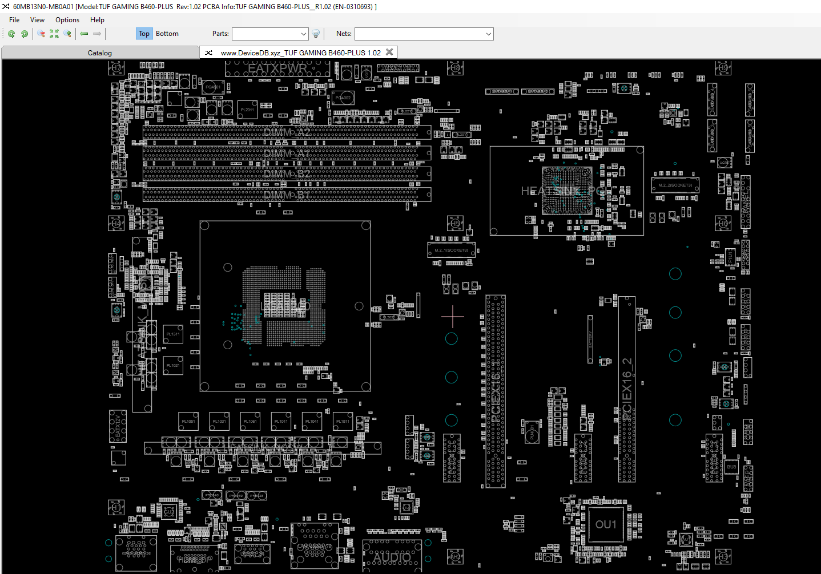The width and height of the screenshot is (821, 574).
Task: Select the PCH HEATSINK chip component
Action: click(x=567, y=191)
